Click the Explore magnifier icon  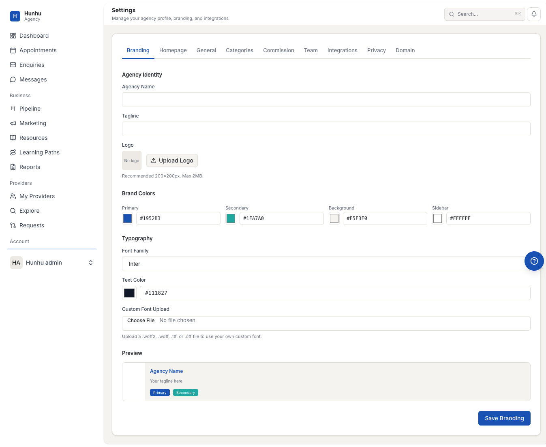[x=13, y=211]
